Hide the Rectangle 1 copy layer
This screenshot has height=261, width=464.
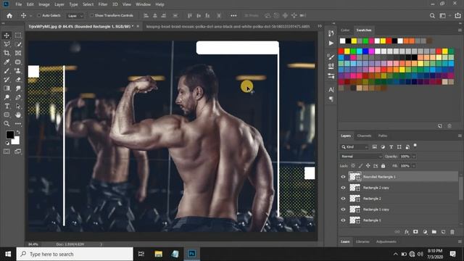click(x=343, y=210)
